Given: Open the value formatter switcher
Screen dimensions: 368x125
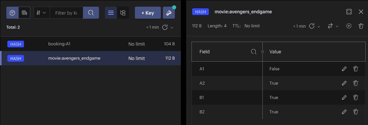Looking at the screenshot, I should click(x=333, y=26).
